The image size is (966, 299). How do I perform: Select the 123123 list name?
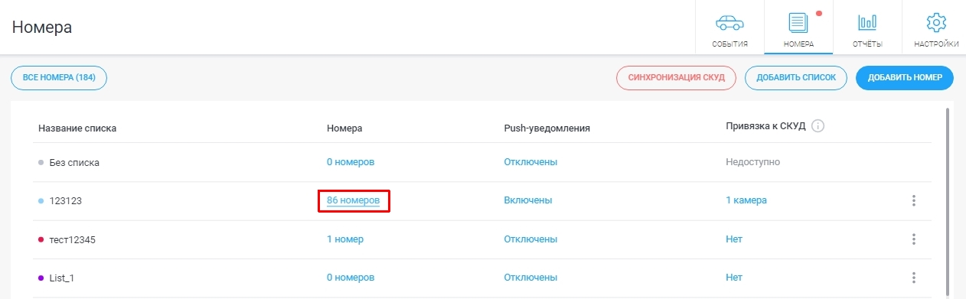point(65,200)
